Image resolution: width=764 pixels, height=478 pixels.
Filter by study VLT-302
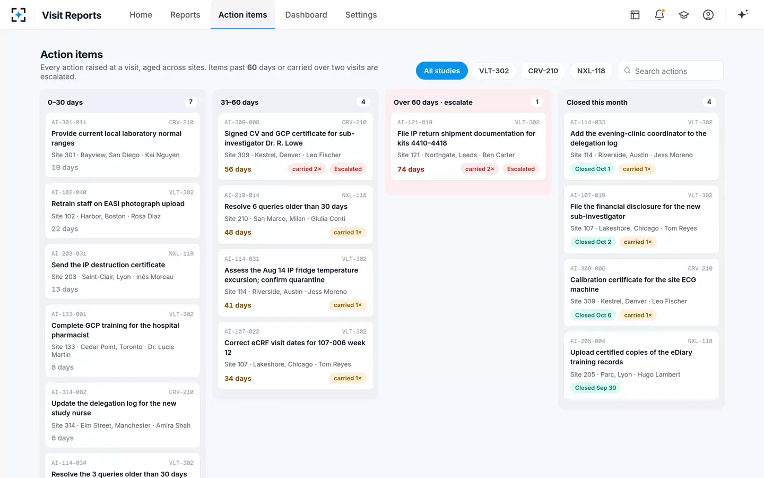[x=494, y=71]
